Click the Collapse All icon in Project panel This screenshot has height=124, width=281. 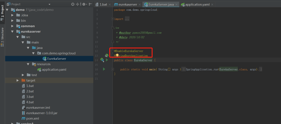pyautogui.click(x=78, y=4)
